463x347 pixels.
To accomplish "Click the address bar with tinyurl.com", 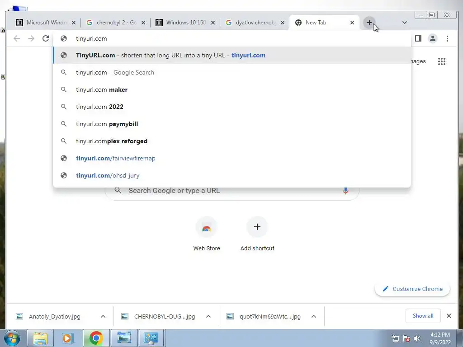I will click(232, 38).
